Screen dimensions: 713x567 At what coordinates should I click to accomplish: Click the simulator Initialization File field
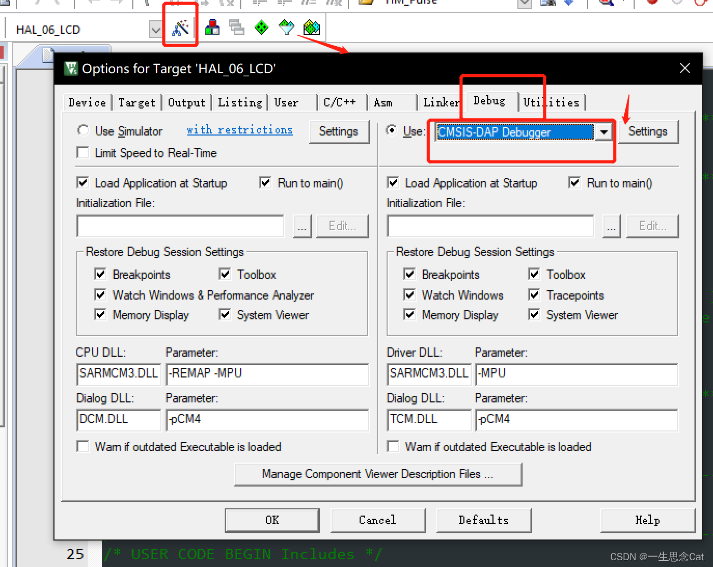pos(181,226)
